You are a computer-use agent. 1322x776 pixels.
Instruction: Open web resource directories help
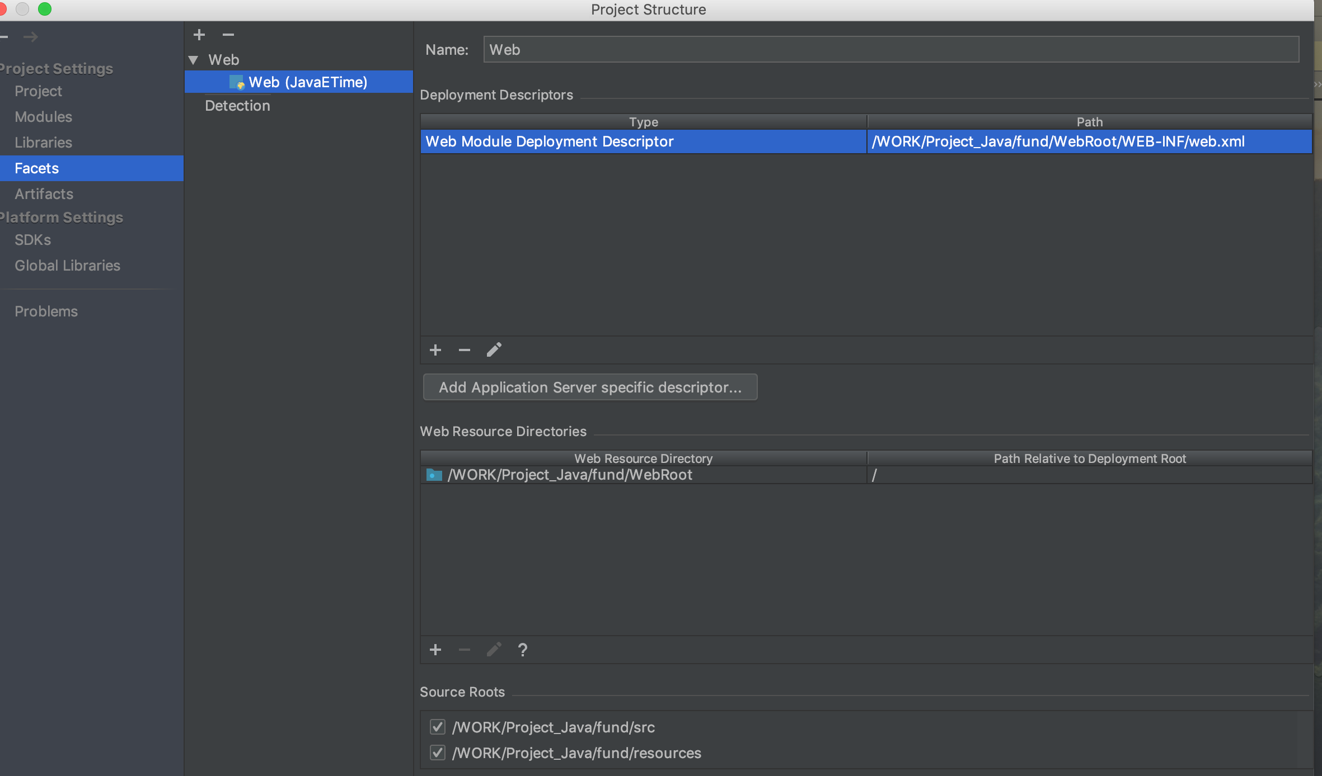523,650
